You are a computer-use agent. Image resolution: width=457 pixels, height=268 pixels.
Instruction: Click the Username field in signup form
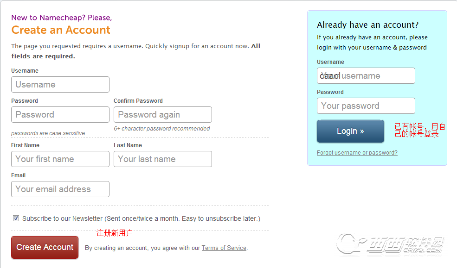click(x=60, y=85)
